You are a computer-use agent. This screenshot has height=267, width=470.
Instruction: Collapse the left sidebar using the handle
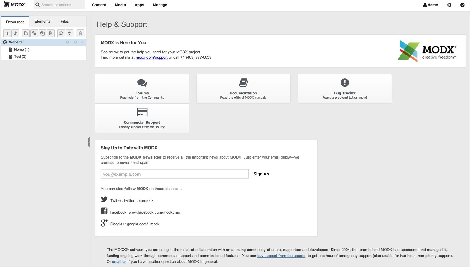click(89, 142)
